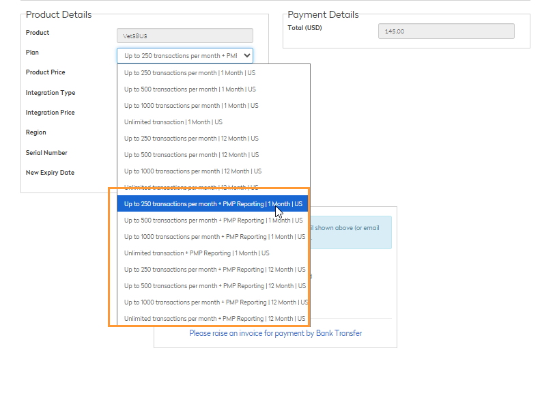540x398 pixels.
Task: Select 'Unlimited transaction | 1 Month | US' plan
Action: point(173,122)
